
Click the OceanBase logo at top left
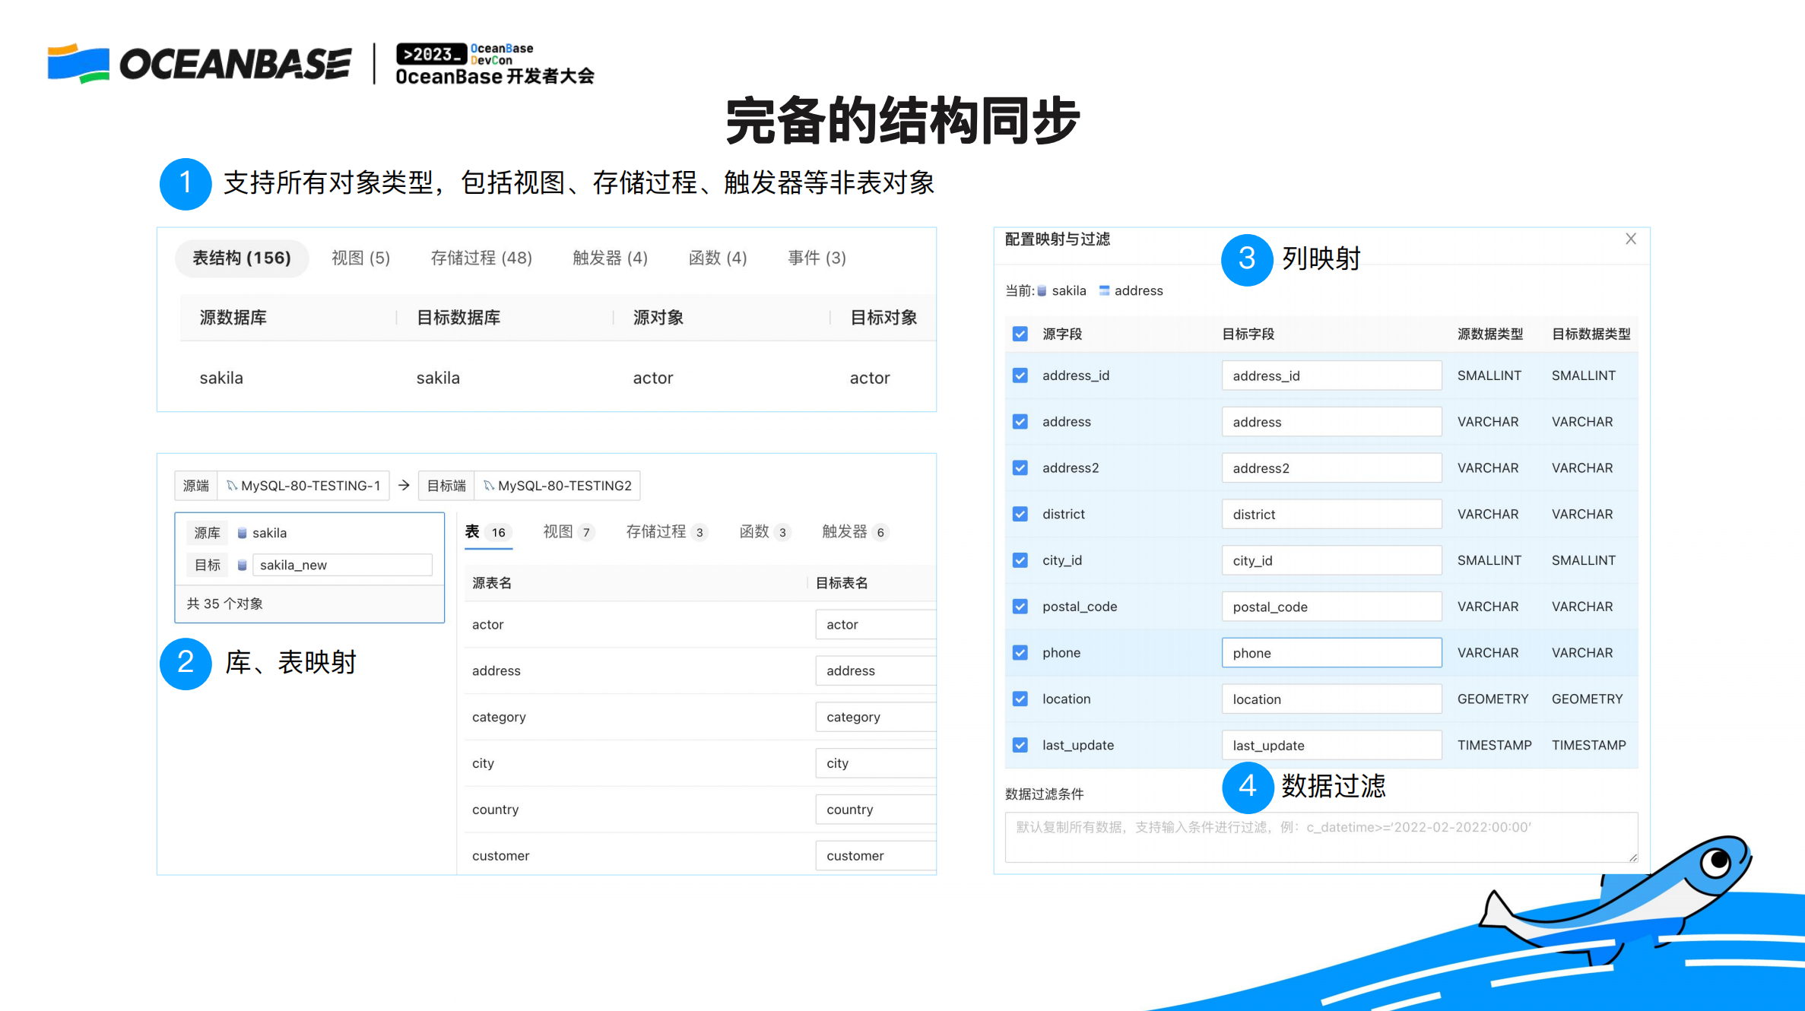tap(200, 64)
